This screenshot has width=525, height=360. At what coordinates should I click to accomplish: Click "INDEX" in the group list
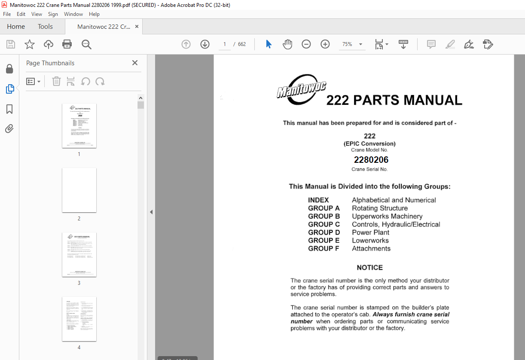318,200
